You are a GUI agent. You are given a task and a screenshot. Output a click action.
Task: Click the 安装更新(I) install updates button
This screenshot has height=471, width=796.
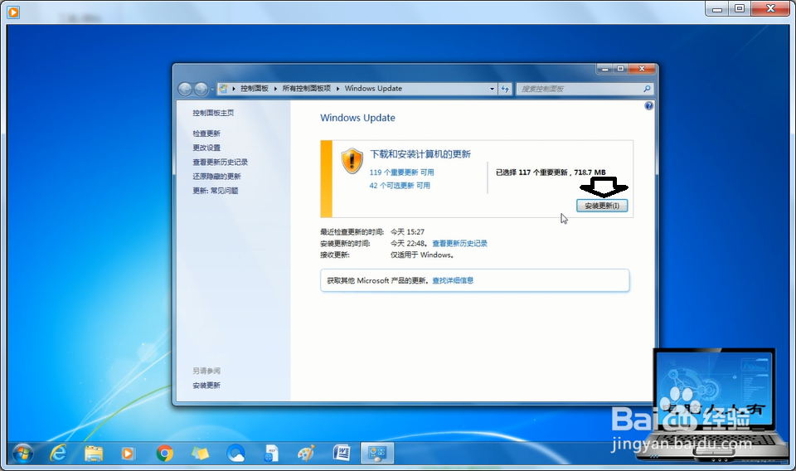pyautogui.click(x=602, y=206)
